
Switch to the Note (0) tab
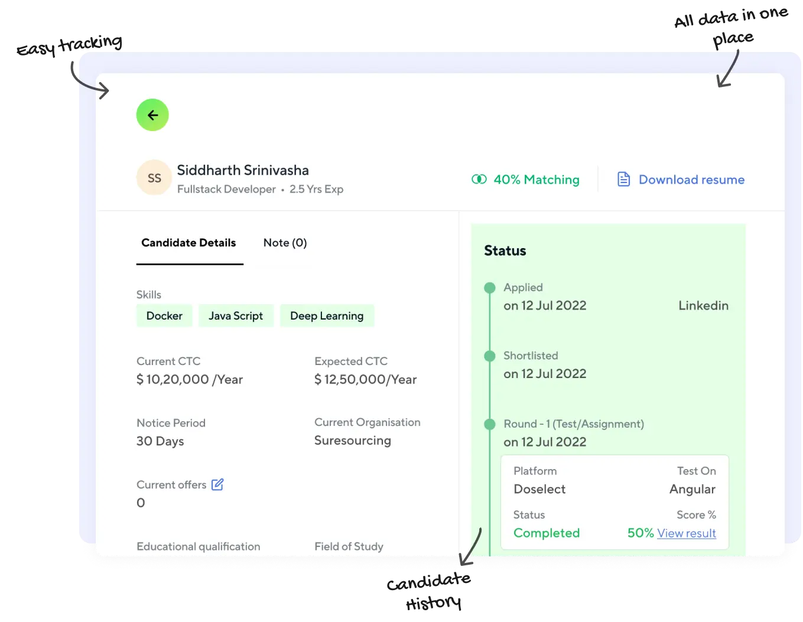click(285, 243)
